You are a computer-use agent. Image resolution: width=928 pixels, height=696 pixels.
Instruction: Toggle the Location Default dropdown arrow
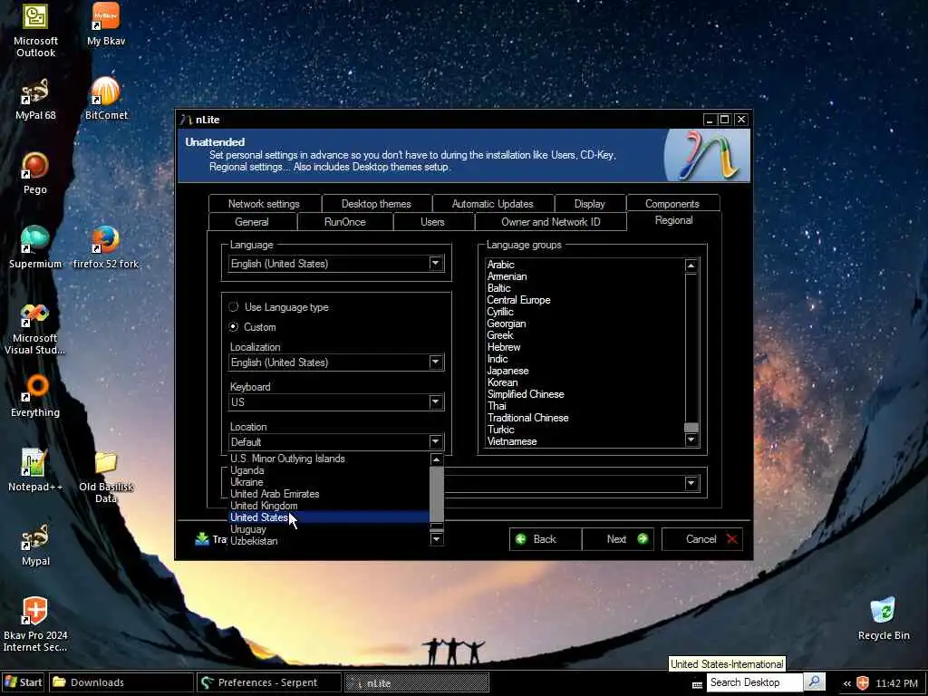tap(436, 441)
